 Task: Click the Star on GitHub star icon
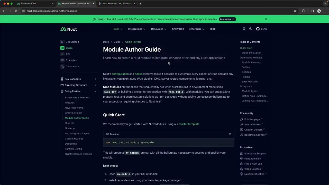(x=242, y=125)
